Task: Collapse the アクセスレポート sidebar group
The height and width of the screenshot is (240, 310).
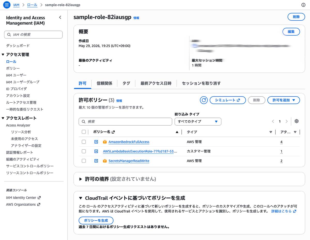Action: tap(3, 118)
